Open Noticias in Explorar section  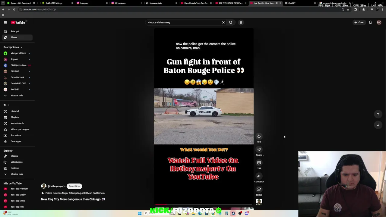[17, 168]
